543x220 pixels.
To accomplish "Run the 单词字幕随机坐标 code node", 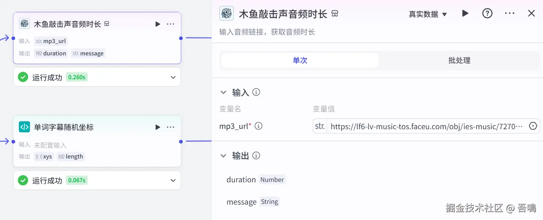I will (x=158, y=127).
